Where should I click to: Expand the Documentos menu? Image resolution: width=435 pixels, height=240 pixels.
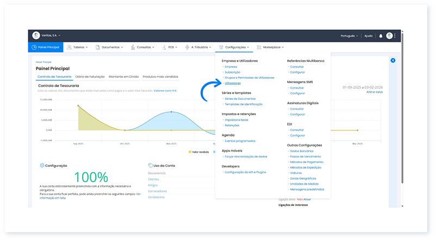click(x=110, y=47)
